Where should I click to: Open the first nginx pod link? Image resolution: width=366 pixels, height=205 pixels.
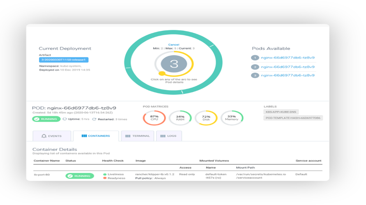287,58
